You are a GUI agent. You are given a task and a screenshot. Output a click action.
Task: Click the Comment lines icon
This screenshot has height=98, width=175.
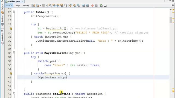pos(101,5)
